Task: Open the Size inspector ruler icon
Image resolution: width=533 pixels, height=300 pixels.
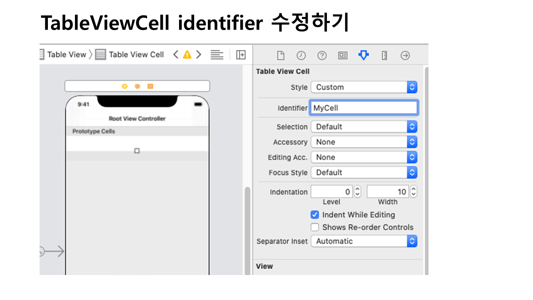Action: click(x=384, y=55)
